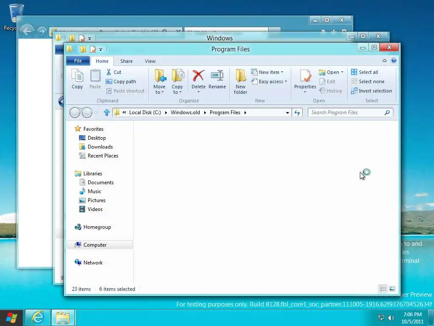
Task: Click Select all in the ribbon
Action: click(x=364, y=72)
